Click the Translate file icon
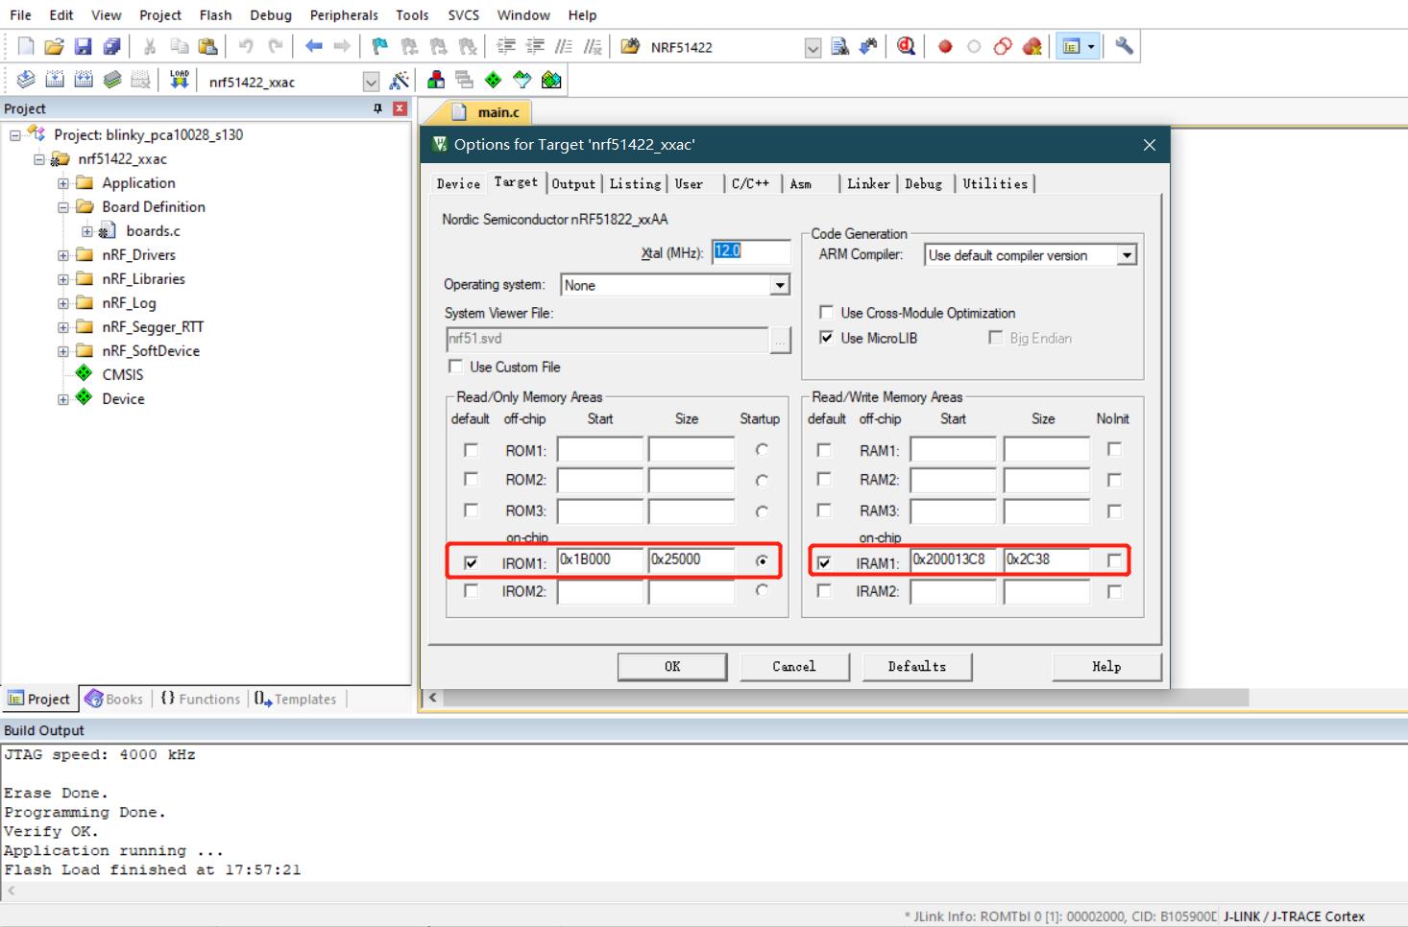 pyautogui.click(x=26, y=80)
